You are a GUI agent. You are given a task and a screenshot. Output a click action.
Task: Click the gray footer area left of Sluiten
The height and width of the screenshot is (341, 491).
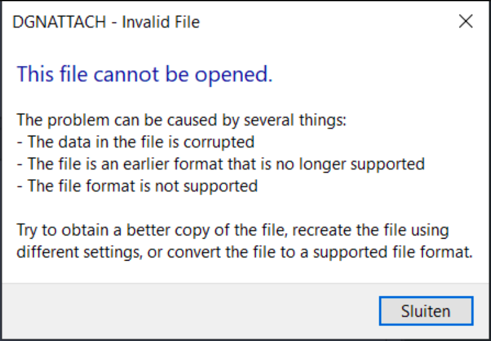[x=188, y=311]
